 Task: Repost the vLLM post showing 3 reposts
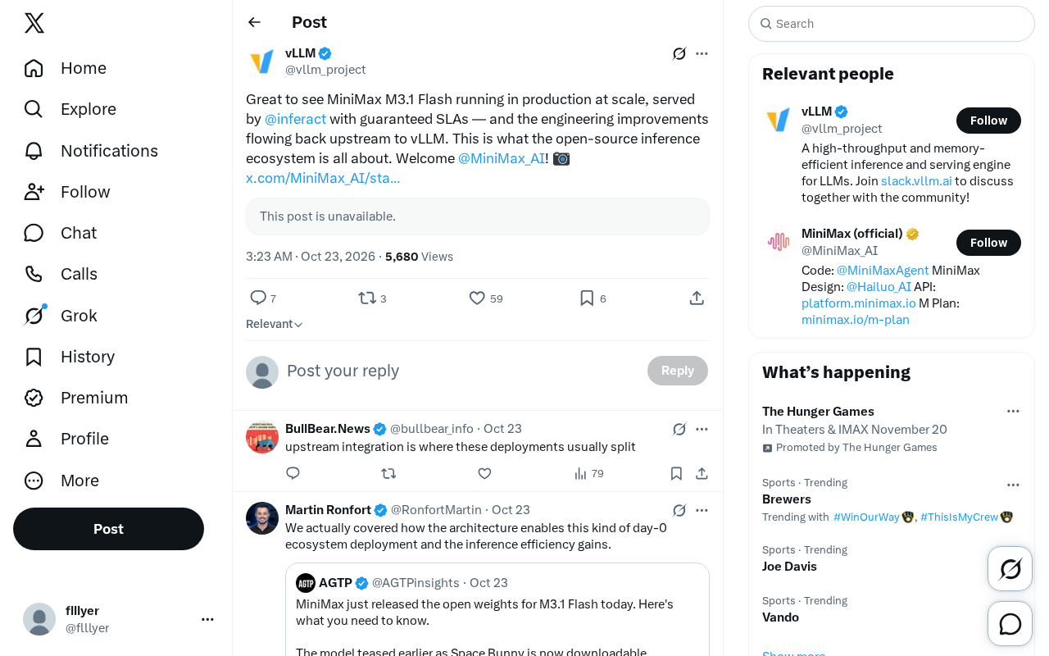coord(367,298)
